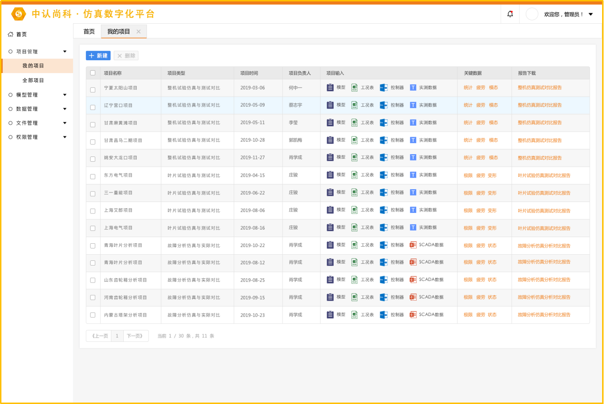The image size is (604, 404).
Task: Open 工况表 Excel icon for 辽宁营口项目
Action: pyautogui.click(x=354, y=105)
